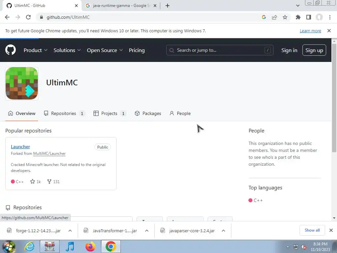Focus the Search or jump to field
Screen dimensions: 337x253
pyautogui.click(x=220, y=50)
